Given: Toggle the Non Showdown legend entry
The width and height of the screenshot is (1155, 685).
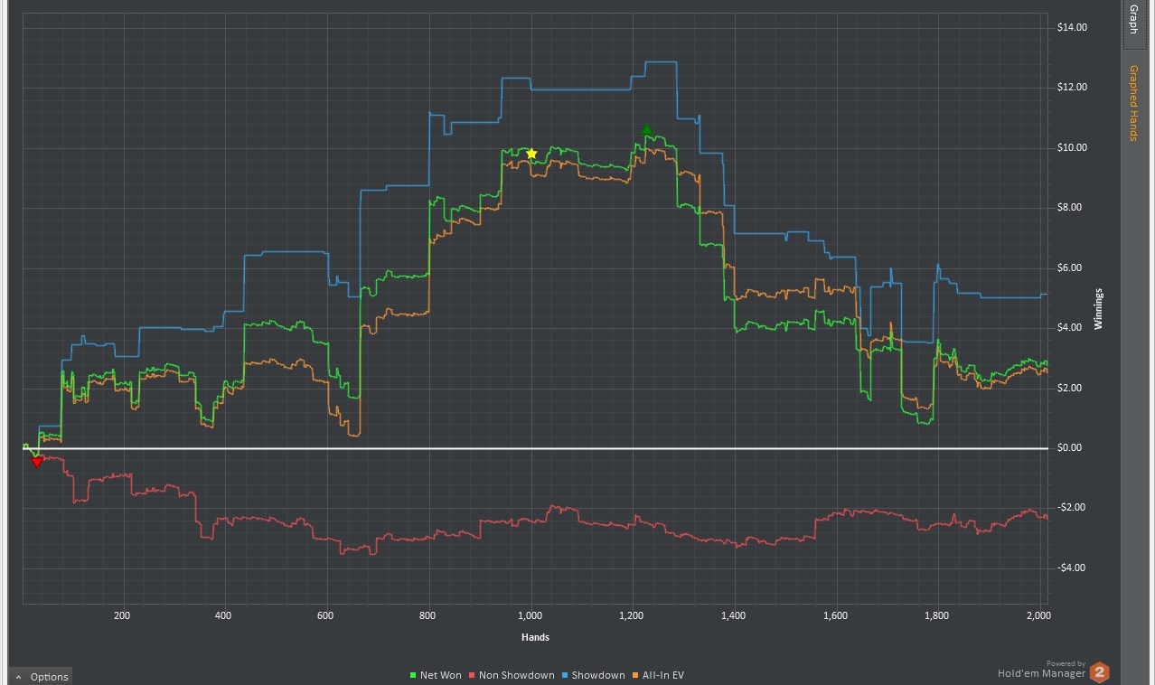Looking at the screenshot, I should tap(512, 675).
